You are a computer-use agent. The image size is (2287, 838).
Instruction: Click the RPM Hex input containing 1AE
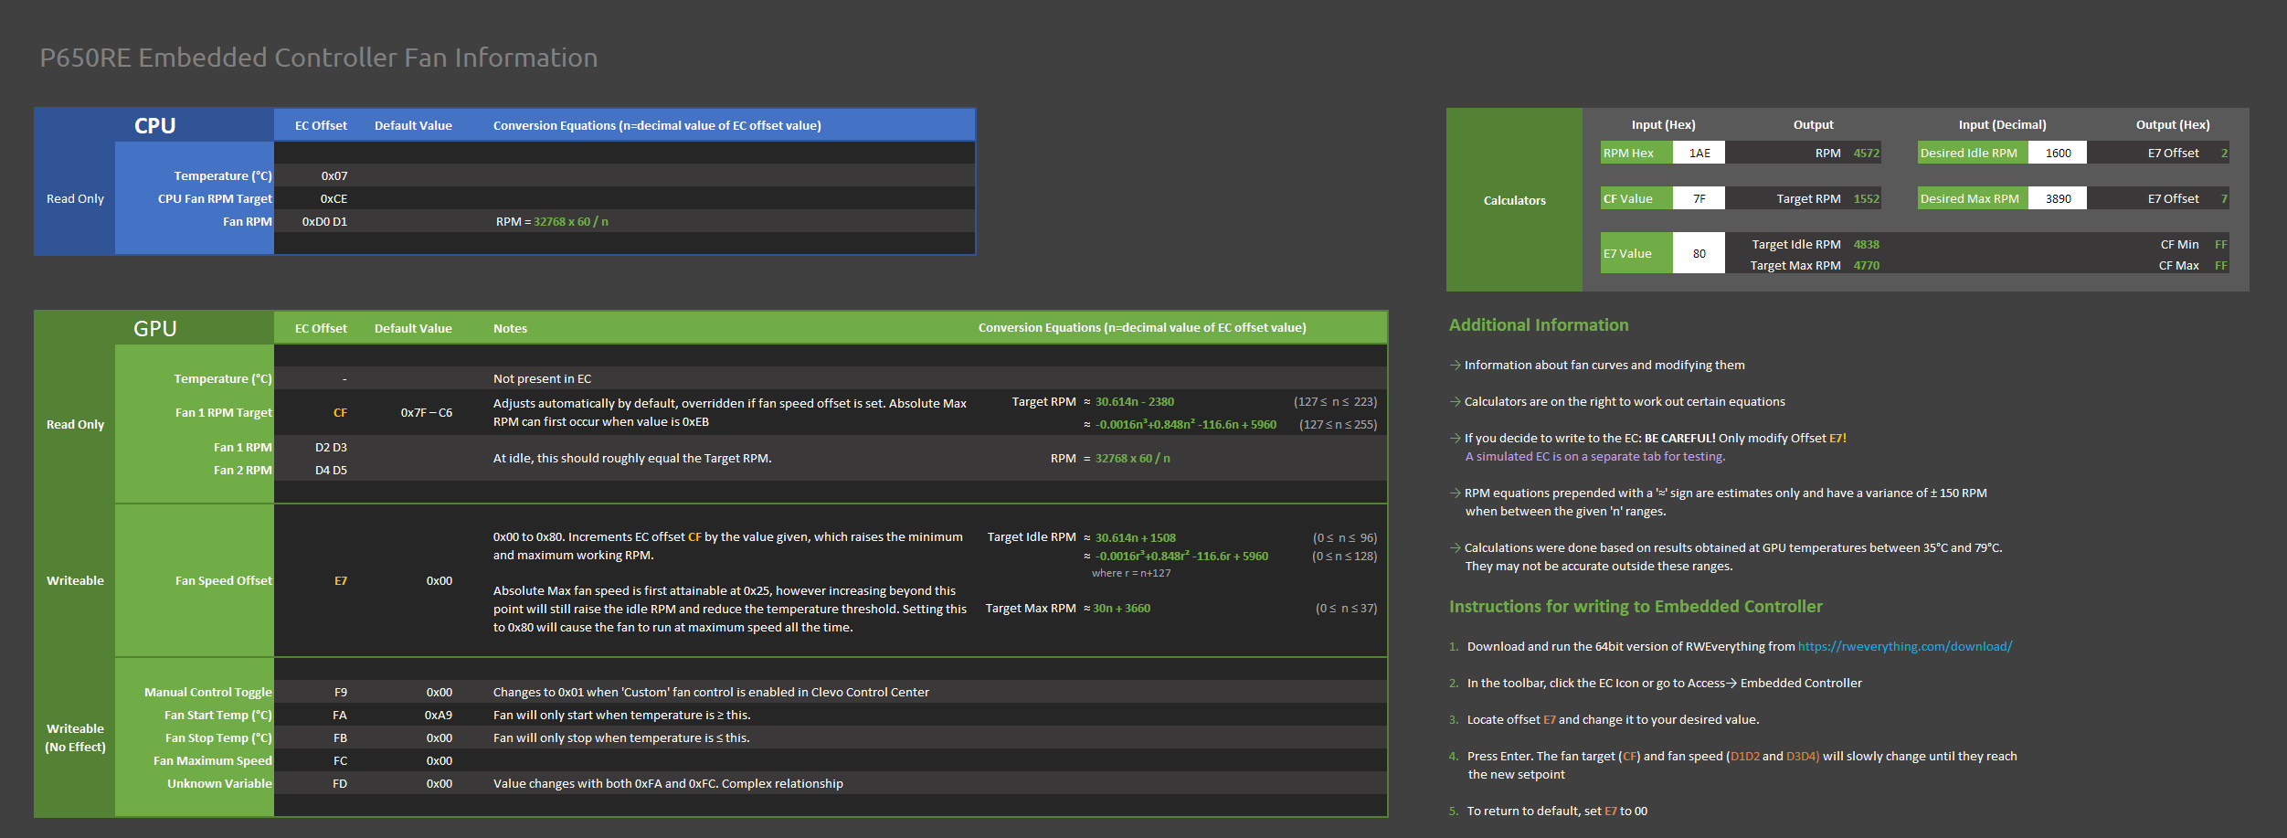pyautogui.click(x=1699, y=153)
